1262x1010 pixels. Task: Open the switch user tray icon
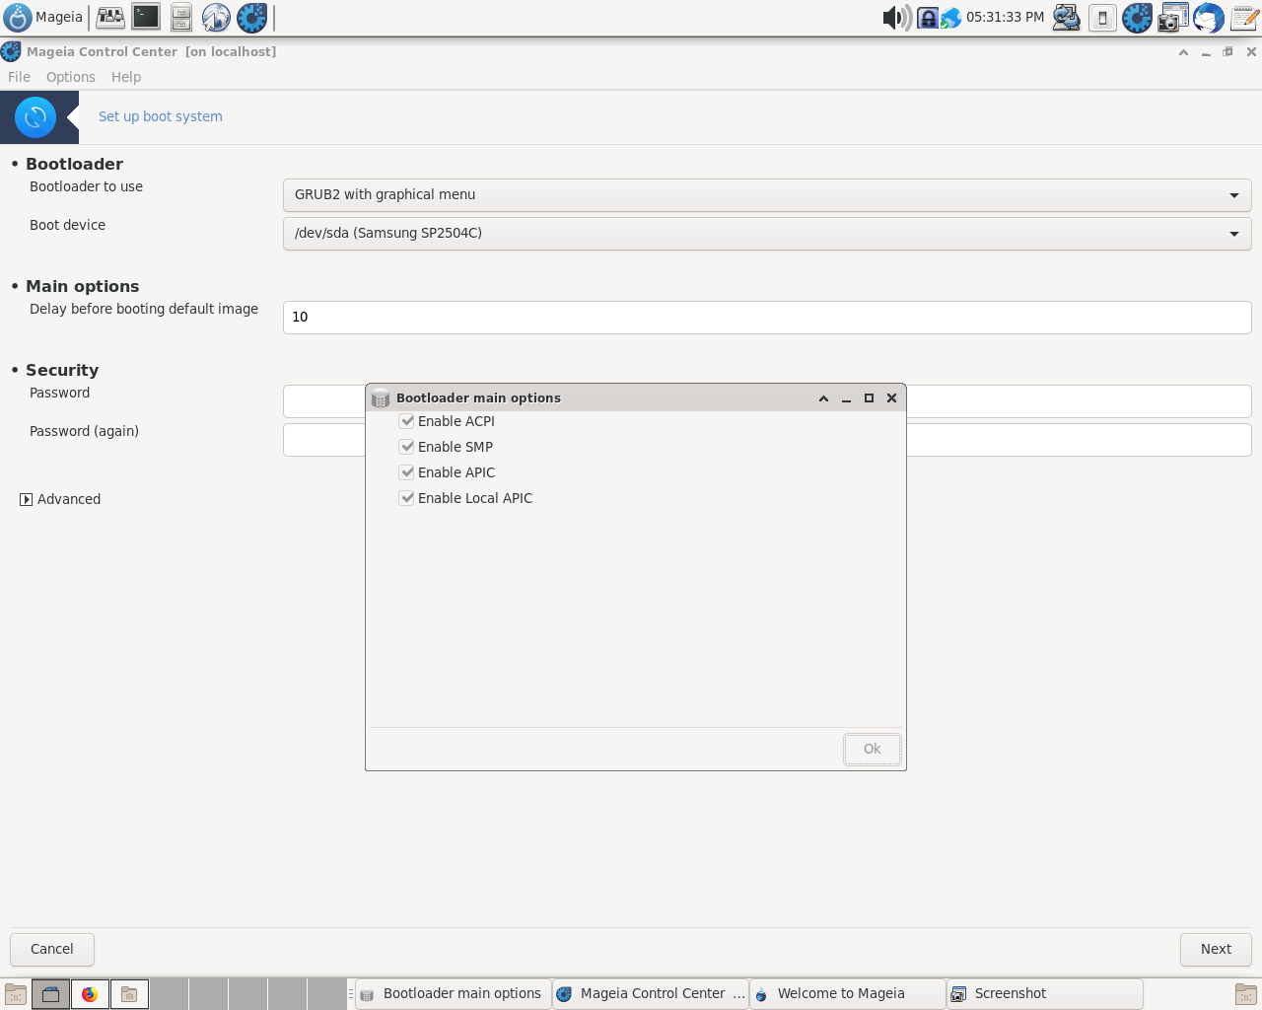(1066, 17)
